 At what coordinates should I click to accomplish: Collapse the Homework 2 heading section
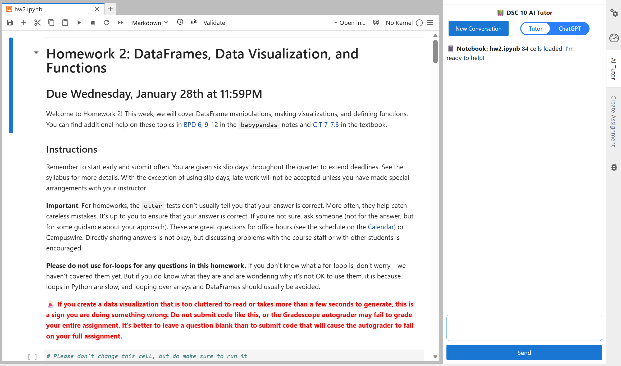coord(36,53)
